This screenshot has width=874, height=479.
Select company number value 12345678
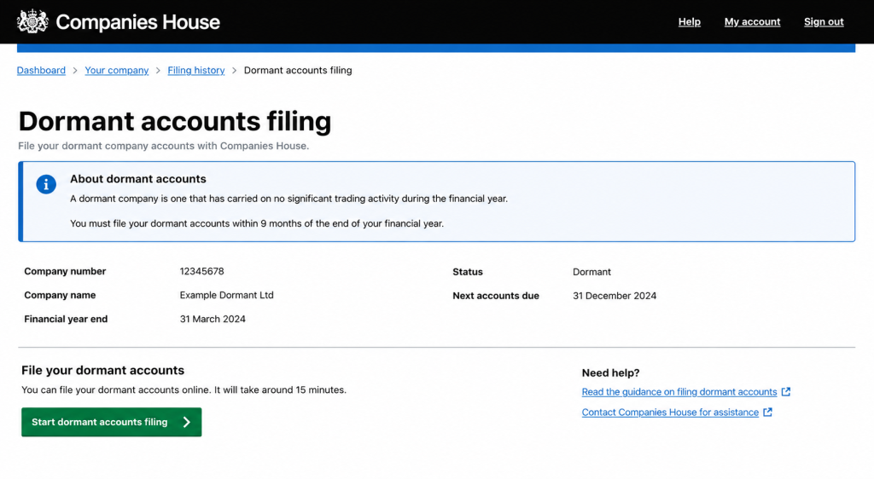pos(201,271)
